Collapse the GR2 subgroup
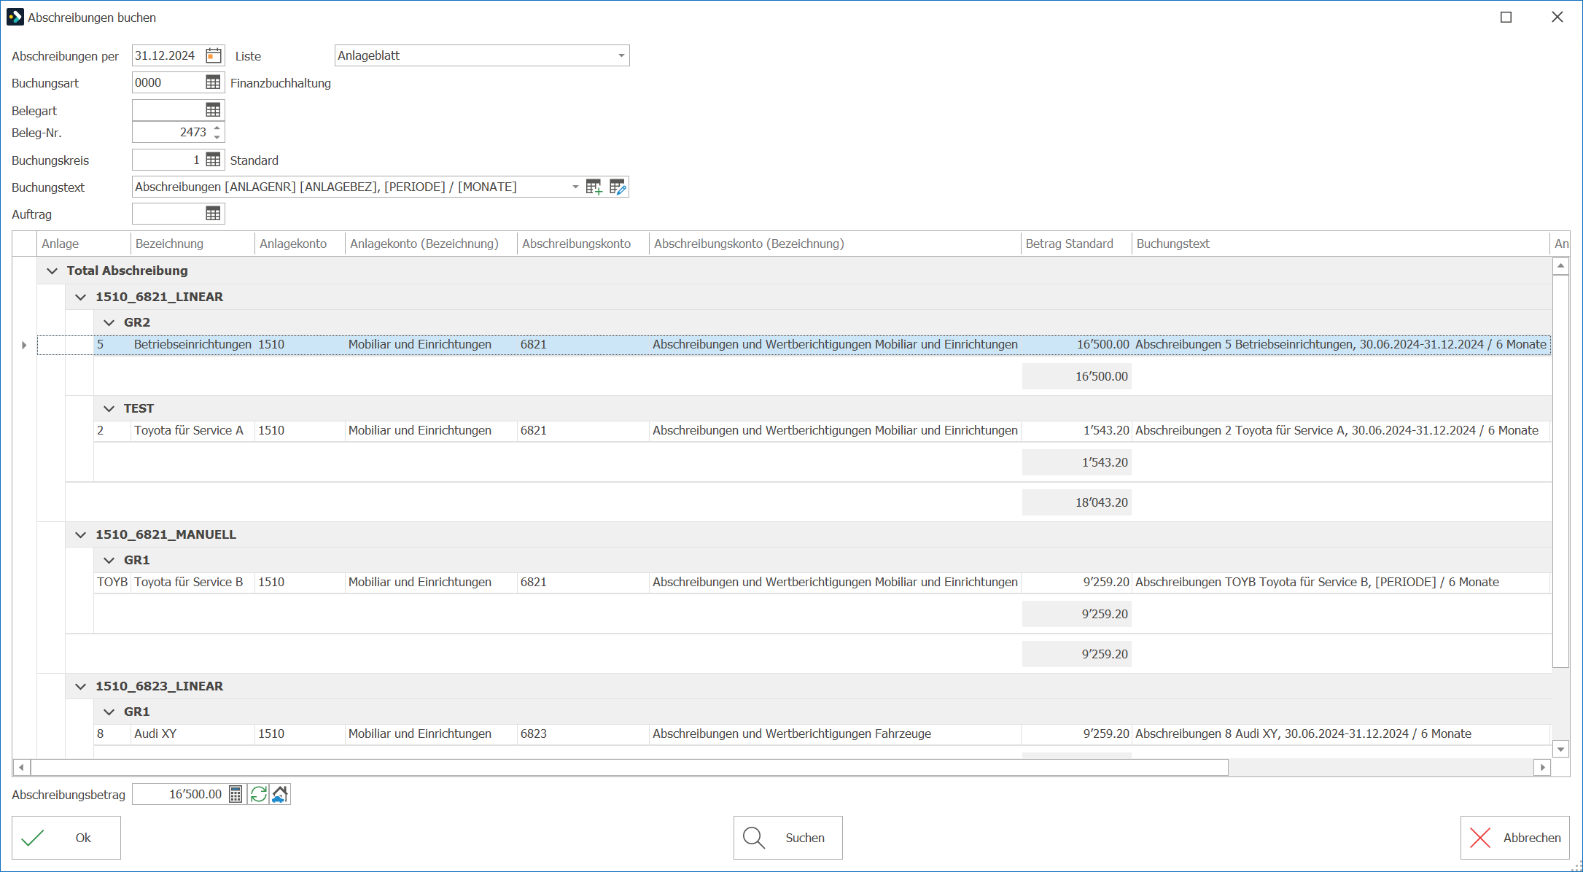Image resolution: width=1583 pixels, height=872 pixels. (x=109, y=322)
